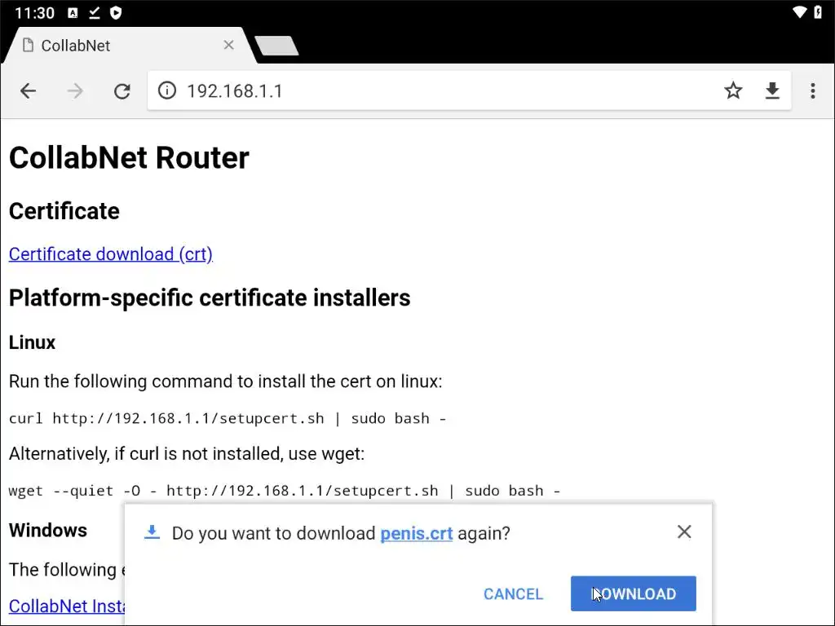Image resolution: width=835 pixels, height=626 pixels.
Task: Click the download arrow icon in the prompt
Action: click(152, 531)
